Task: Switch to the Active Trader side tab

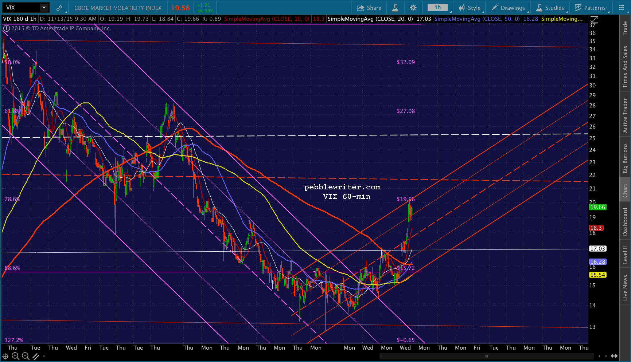Action: pyautogui.click(x=625, y=115)
